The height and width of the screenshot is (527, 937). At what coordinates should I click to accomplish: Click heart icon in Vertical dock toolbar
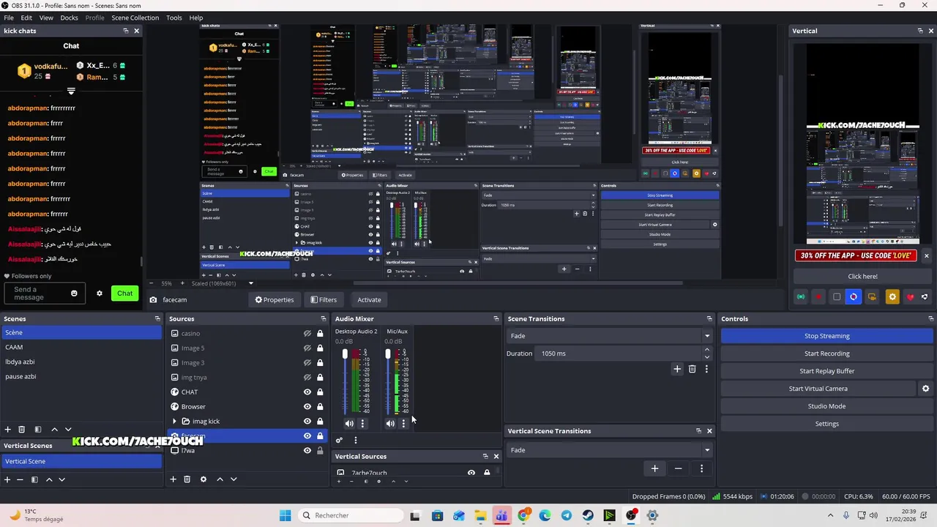pyautogui.click(x=910, y=296)
